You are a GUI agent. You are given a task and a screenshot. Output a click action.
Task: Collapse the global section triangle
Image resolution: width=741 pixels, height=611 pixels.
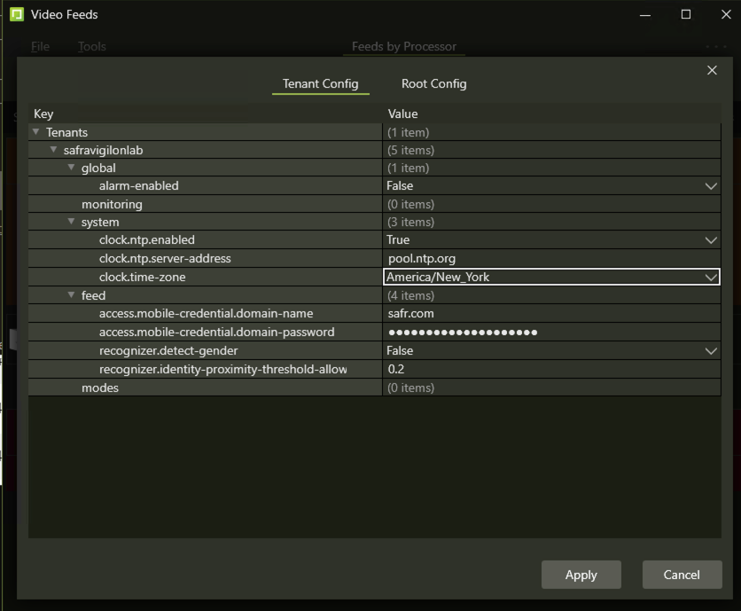[x=72, y=168]
